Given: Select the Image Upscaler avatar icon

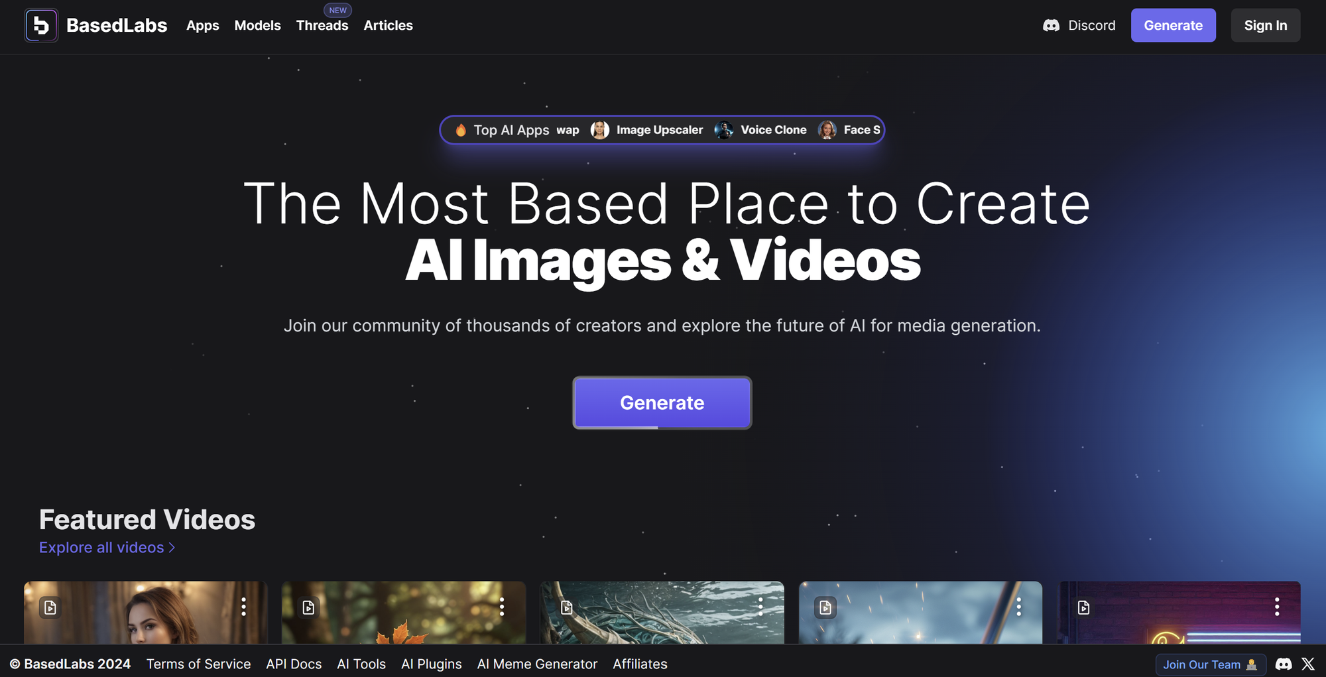Looking at the screenshot, I should click(x=599, y=130).
